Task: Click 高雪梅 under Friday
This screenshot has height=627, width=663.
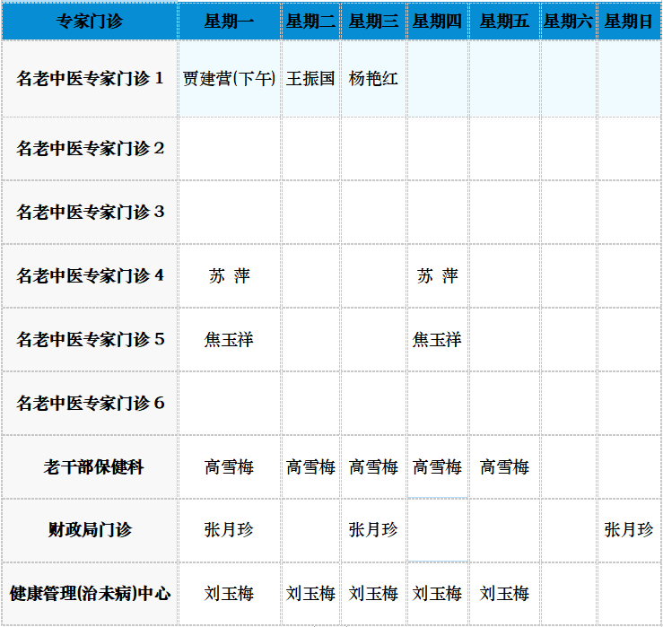Action: [504, 467]
